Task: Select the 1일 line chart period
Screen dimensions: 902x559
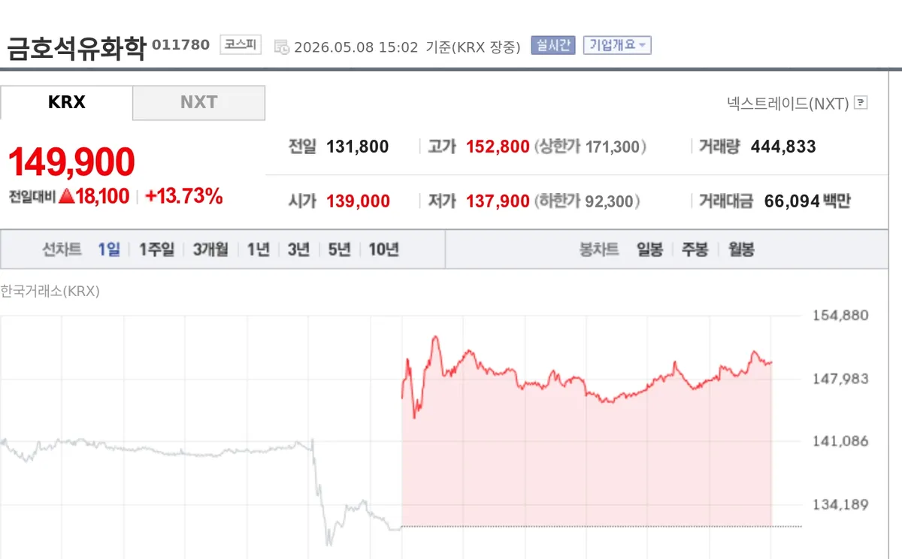Action: [x=109, y=249]
